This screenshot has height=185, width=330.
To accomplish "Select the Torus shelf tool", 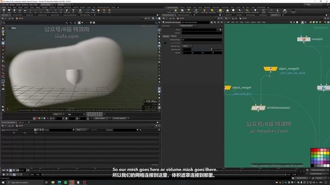I will point(20,11).
